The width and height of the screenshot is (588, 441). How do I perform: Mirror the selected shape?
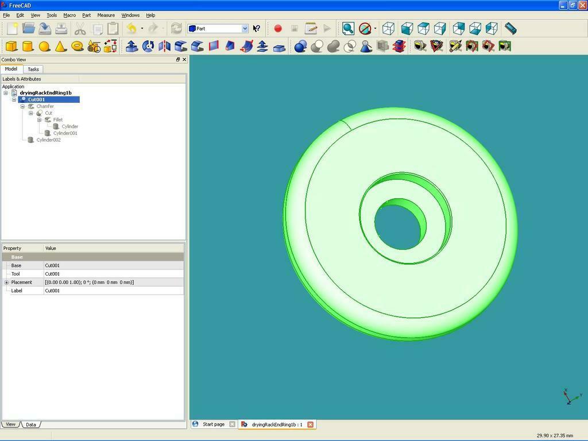[164, 46]
